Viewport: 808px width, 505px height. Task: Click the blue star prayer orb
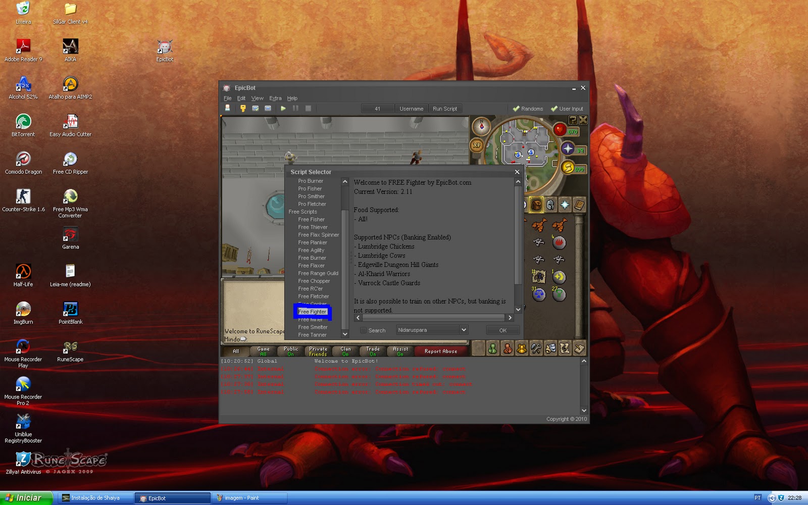click(568, 148)
